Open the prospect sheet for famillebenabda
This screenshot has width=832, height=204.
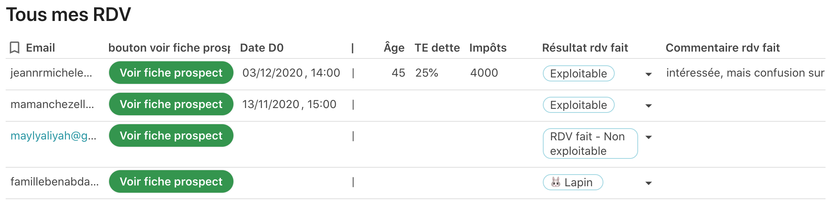171,181
